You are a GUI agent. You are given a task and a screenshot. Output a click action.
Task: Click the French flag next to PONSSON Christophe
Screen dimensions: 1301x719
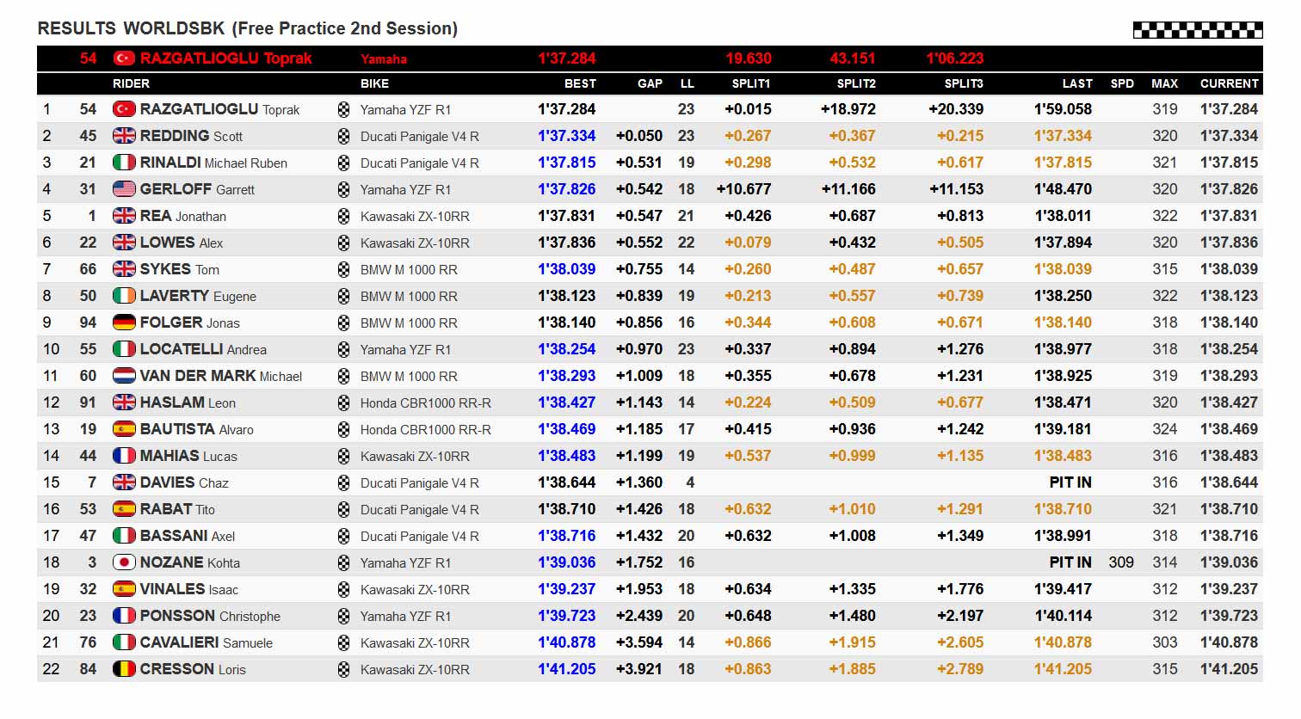click(124, 616)
